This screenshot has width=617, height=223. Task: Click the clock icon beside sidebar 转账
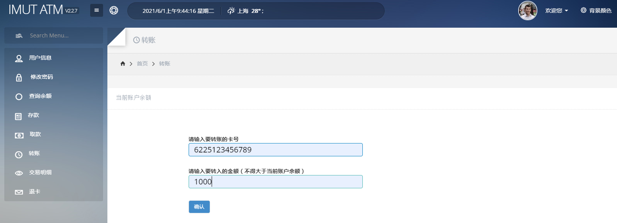pos(19,154)
